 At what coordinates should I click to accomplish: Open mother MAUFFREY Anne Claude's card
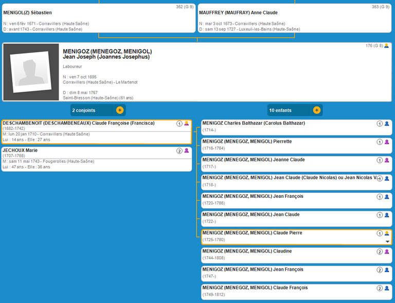click(295, 19)
